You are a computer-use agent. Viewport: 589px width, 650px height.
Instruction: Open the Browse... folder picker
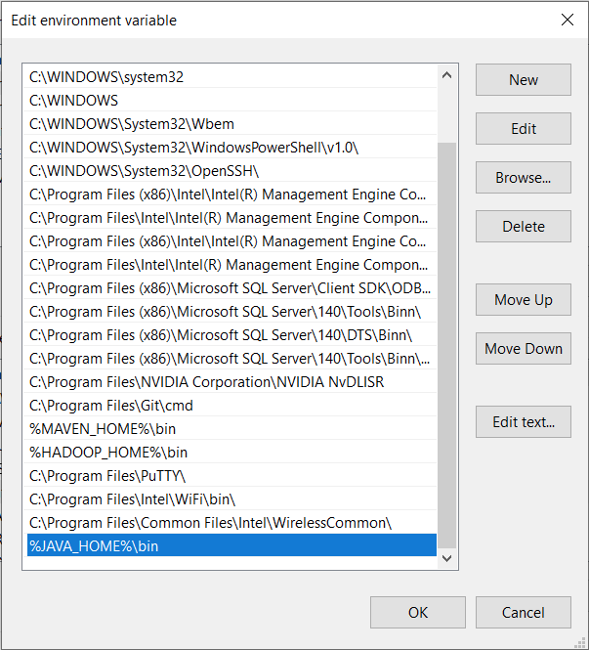coord(523,178)
